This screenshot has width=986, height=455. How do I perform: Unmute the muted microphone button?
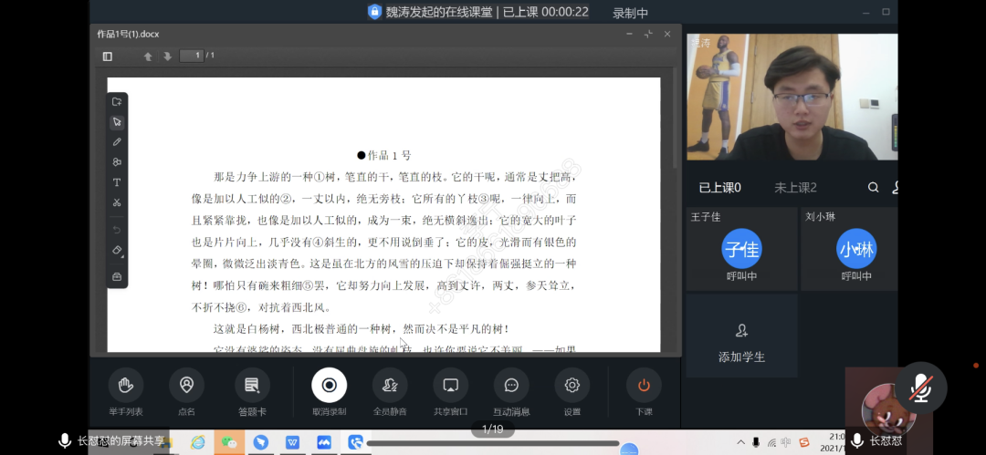pyautogui.click(x=919, y=388)
